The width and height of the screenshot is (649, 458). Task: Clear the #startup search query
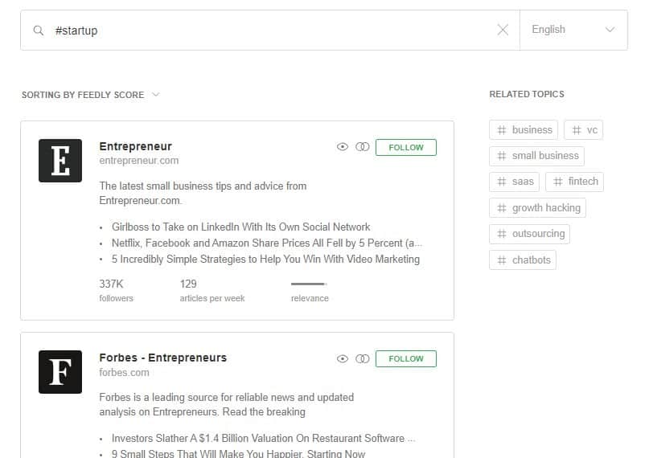(x=503, y=30)
